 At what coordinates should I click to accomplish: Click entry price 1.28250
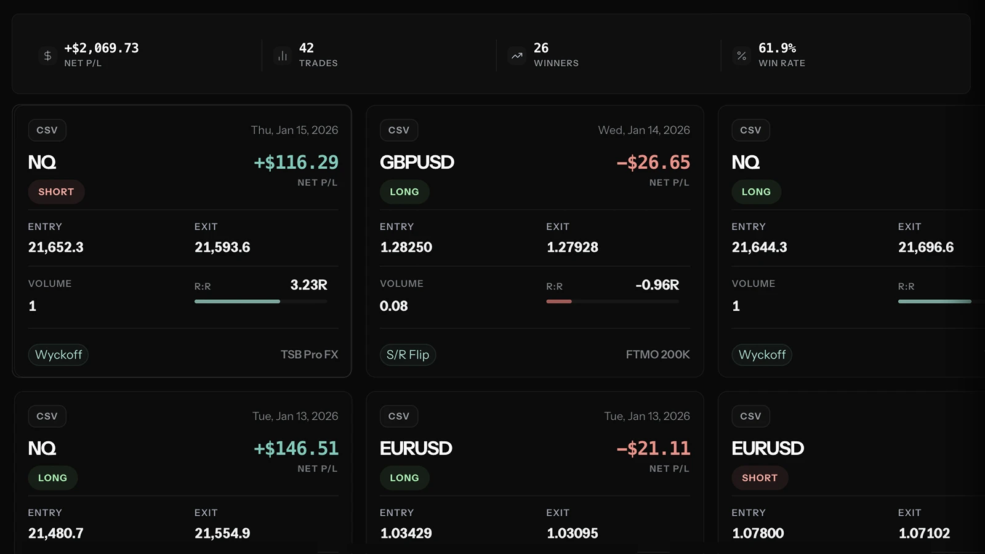406,247
